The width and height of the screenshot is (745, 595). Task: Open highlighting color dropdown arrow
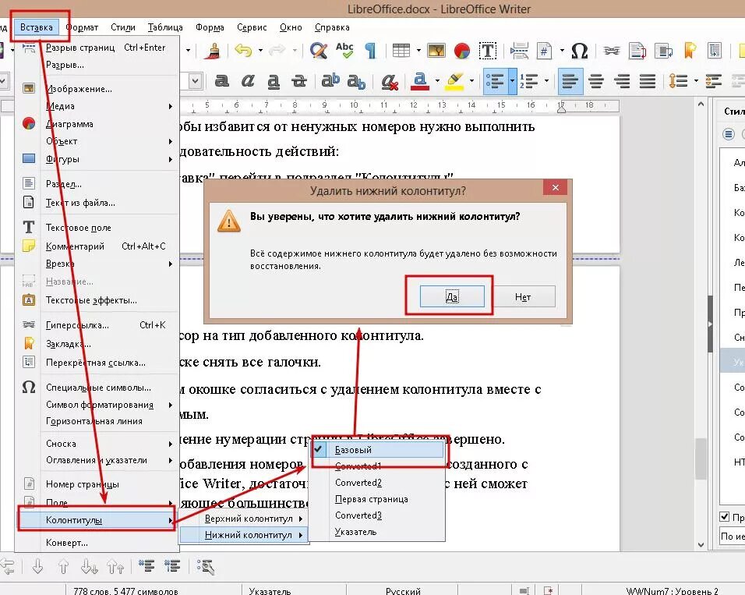click(x=471, y=81)
